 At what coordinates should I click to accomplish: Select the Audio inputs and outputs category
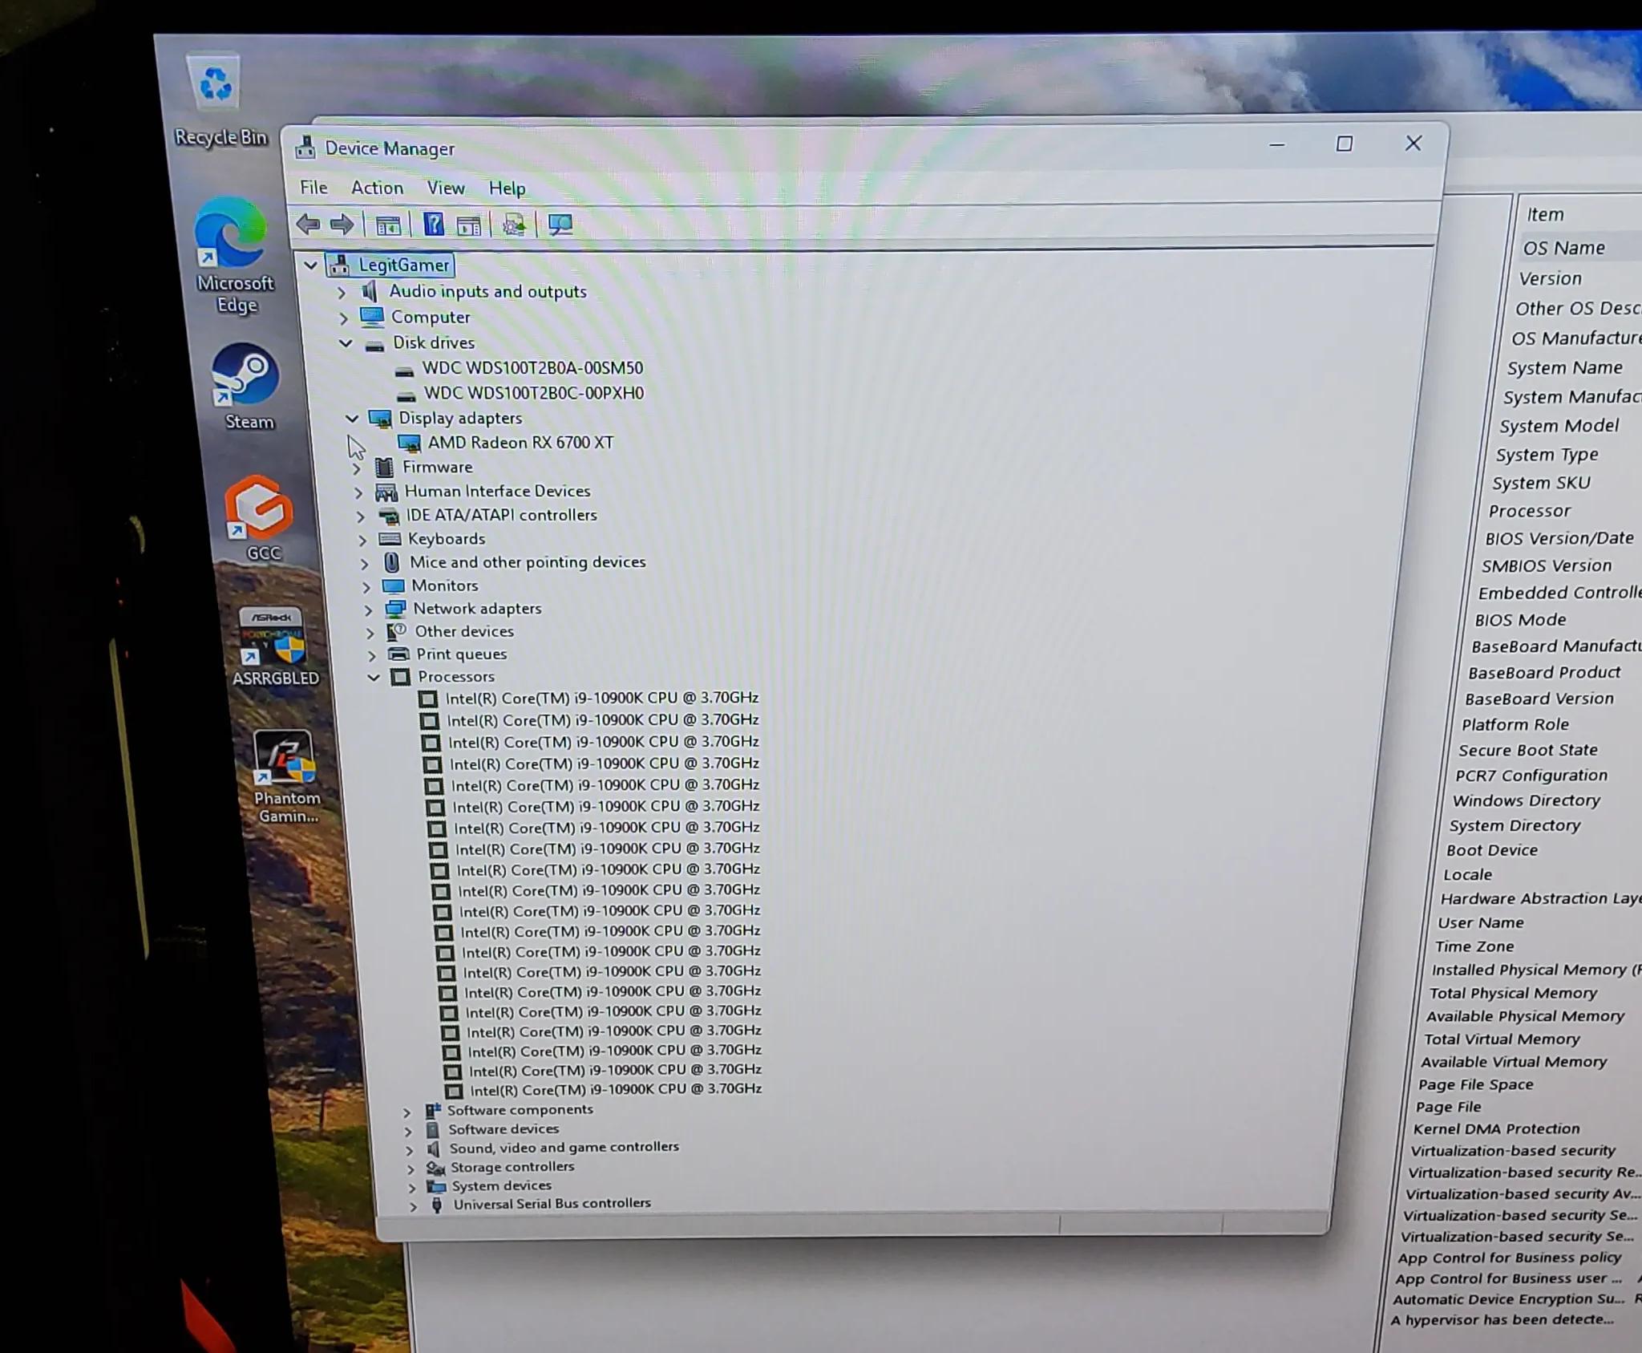coord(487,291)
